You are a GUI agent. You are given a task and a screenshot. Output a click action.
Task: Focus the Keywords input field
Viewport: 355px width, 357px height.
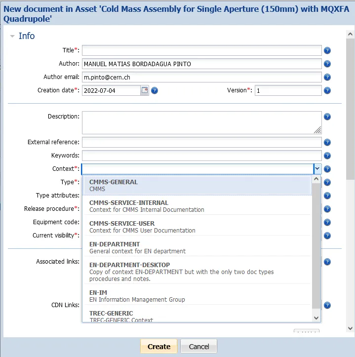[x=202, y=156]
